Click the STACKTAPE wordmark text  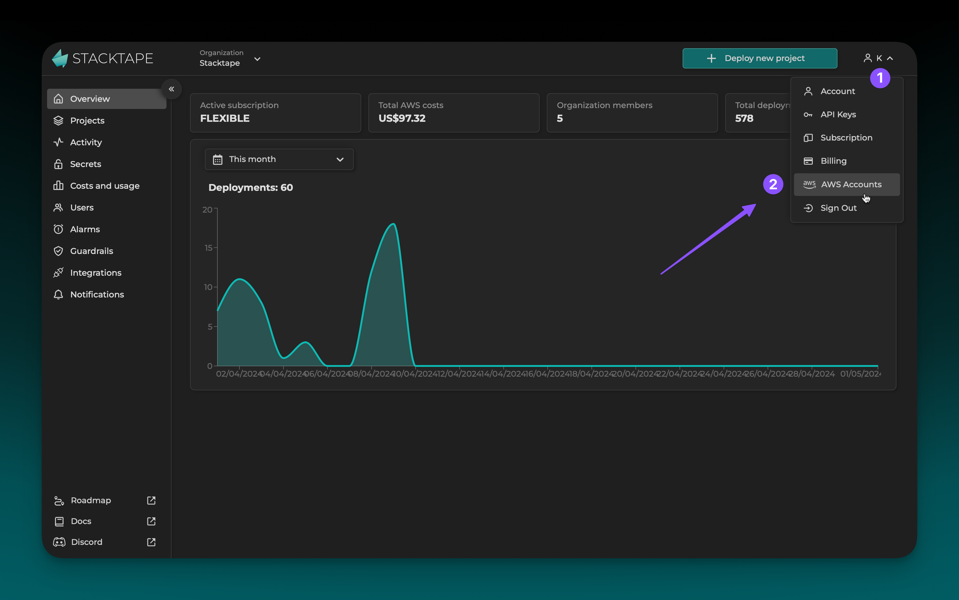coord(113,58)
